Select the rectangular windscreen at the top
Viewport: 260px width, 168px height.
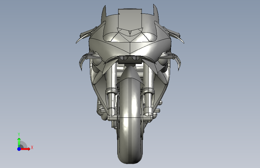(x=130, y=19)
